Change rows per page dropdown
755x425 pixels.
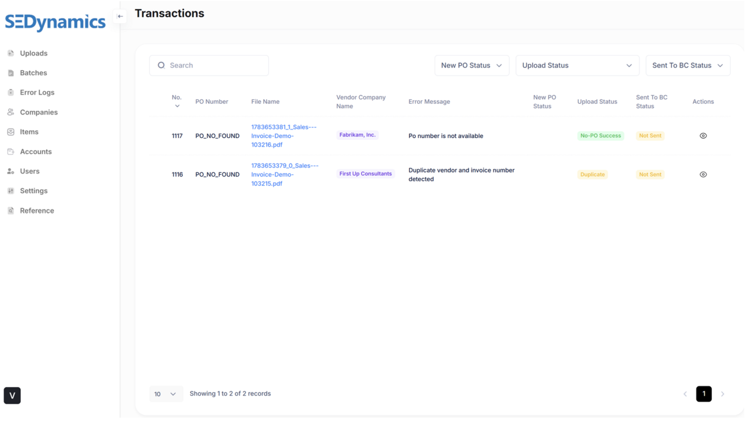(x=166, y=394)
